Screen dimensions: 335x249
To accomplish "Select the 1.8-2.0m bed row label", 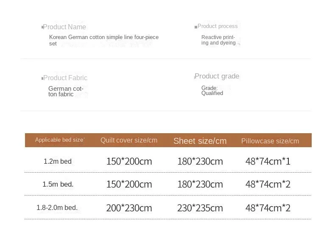I will [57, 208].
